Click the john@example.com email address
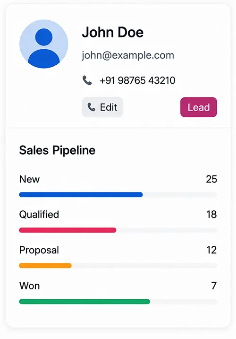 click(128, 55)
